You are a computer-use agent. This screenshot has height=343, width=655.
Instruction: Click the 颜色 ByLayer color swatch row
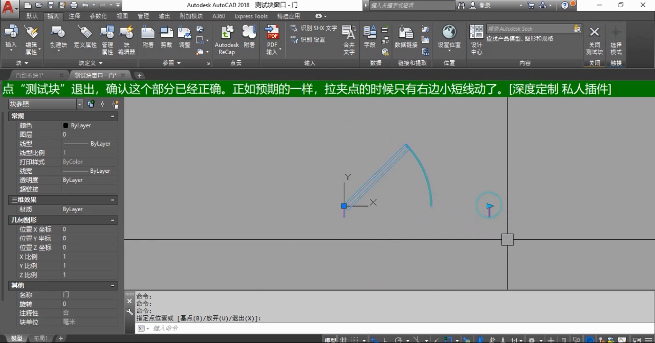coord(64,125)
